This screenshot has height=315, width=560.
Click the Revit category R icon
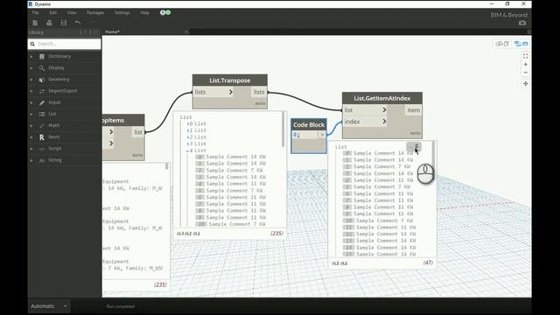(42, 137)
